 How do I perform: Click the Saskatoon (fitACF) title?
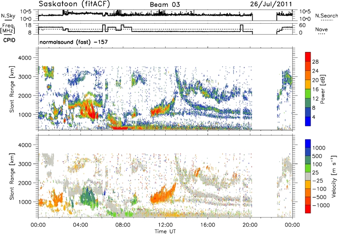click(74, 4)
